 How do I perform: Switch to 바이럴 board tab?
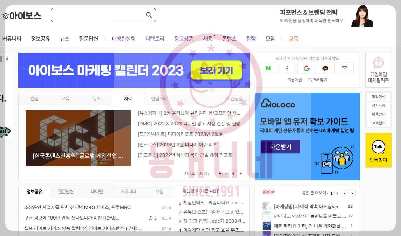pos(97,192)
